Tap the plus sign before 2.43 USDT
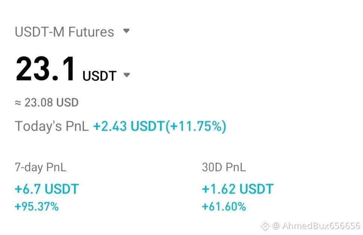Image resolution: width=363 pixels, height=235 pixels. click(x=97, y=127)
